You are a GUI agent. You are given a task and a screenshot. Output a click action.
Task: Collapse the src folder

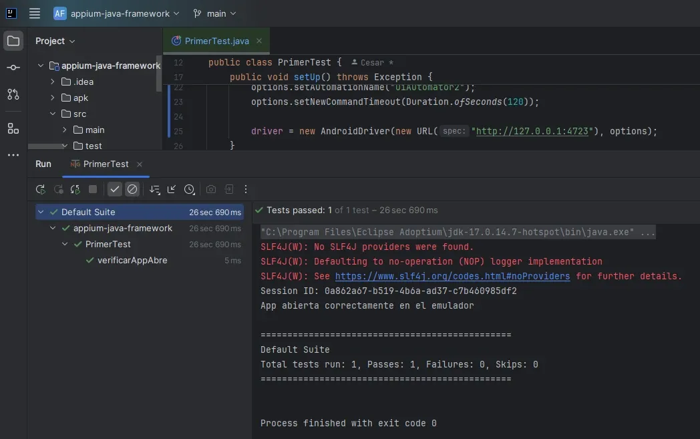pyautogui.click(x=53, y=114)
